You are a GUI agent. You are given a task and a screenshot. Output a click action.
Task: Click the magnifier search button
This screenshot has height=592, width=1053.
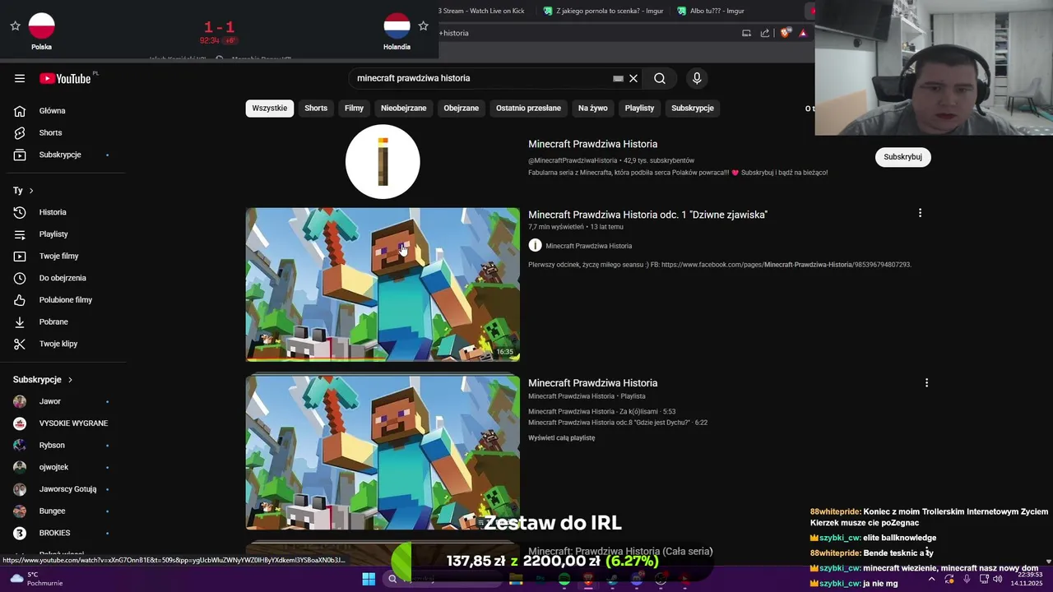click(x=660, y=78)
